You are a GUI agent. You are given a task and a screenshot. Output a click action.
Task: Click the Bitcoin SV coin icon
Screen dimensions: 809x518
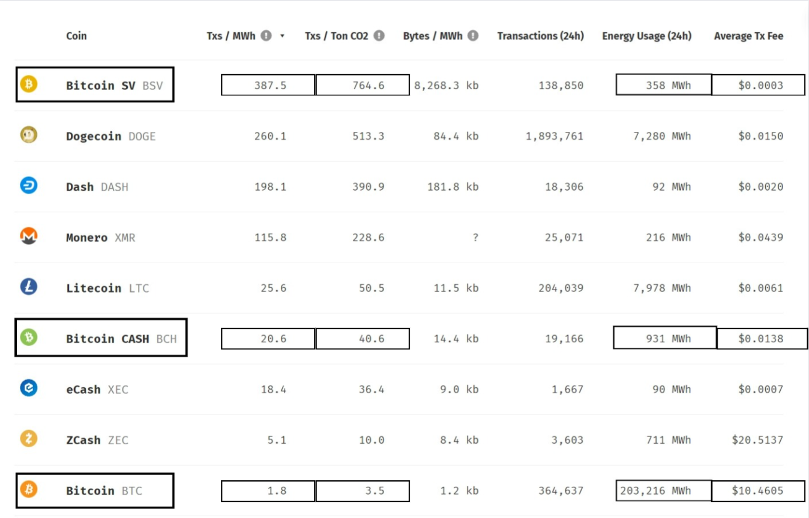click(28, 84)
